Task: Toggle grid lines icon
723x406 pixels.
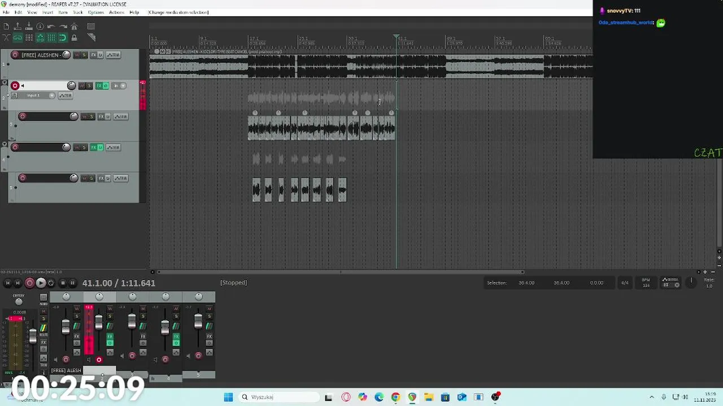Action: pyautogui.click(x=51, y=38)
